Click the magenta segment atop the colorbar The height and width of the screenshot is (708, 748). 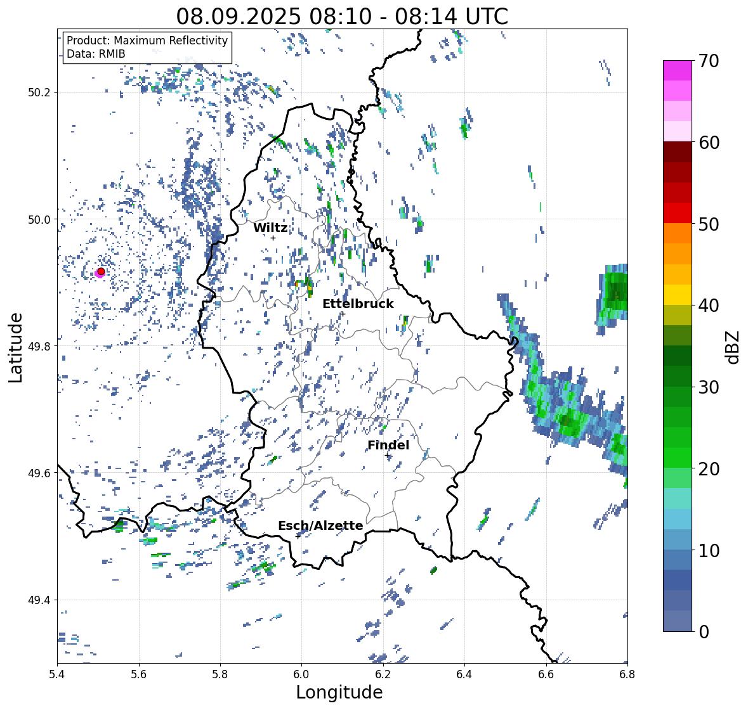tap(678, 70)
